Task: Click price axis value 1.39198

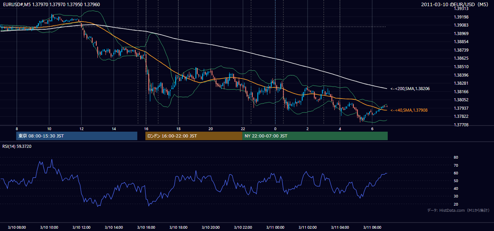Action: pyautogui.click(x=461, y=17)
